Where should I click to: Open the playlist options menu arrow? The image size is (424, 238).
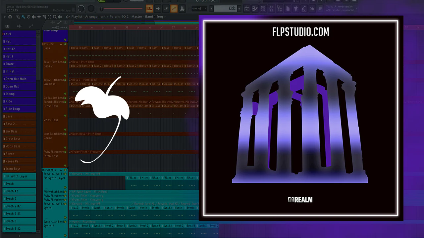pos(5,17)
